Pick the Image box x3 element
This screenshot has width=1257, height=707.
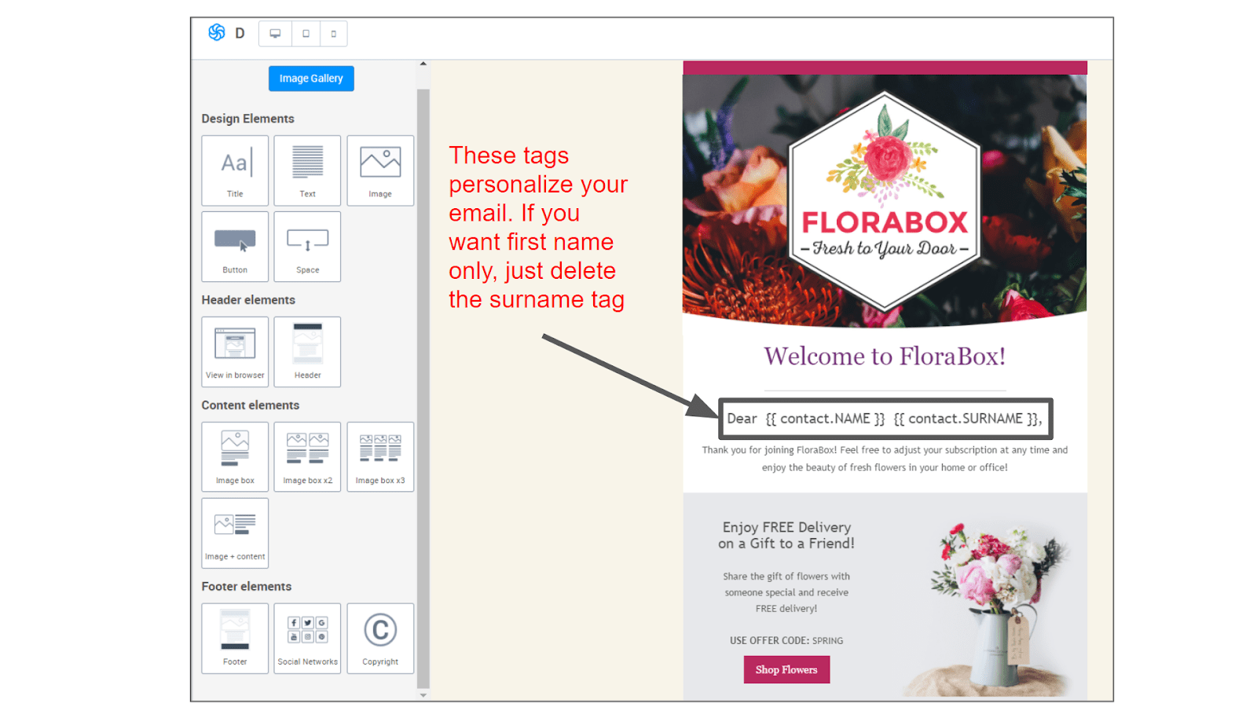tap(380, 457)
